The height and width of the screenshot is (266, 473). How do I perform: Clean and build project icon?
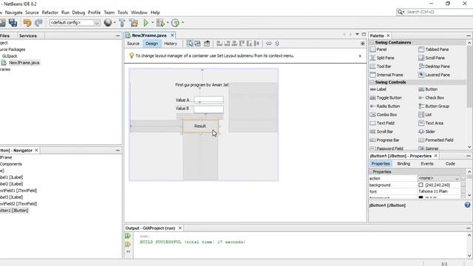(x=134, y=23)
